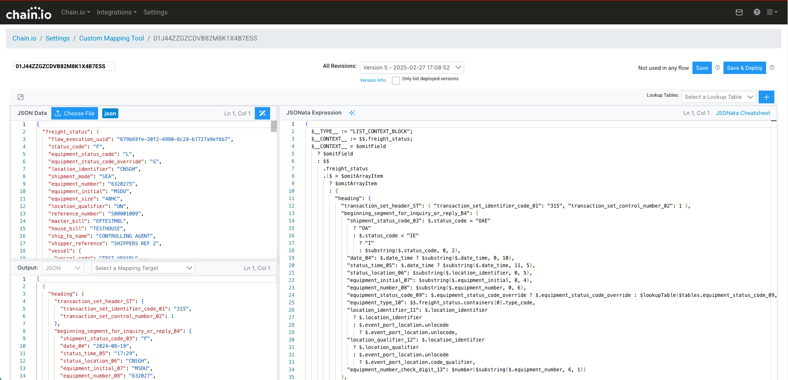Open the JSONata Cheatsheet link
788x380 pixels.
click(742, 113)
